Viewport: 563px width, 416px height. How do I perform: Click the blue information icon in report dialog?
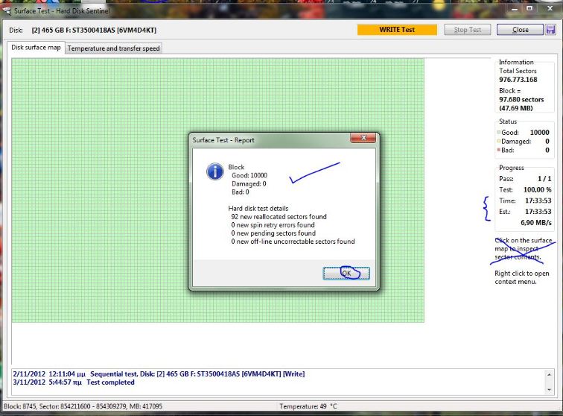point(215,171)
